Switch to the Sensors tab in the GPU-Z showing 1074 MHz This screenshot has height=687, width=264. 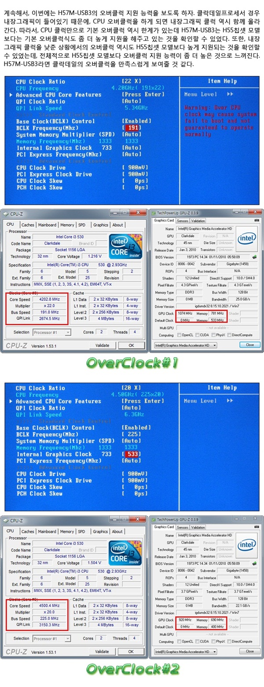tap(183, 221)
